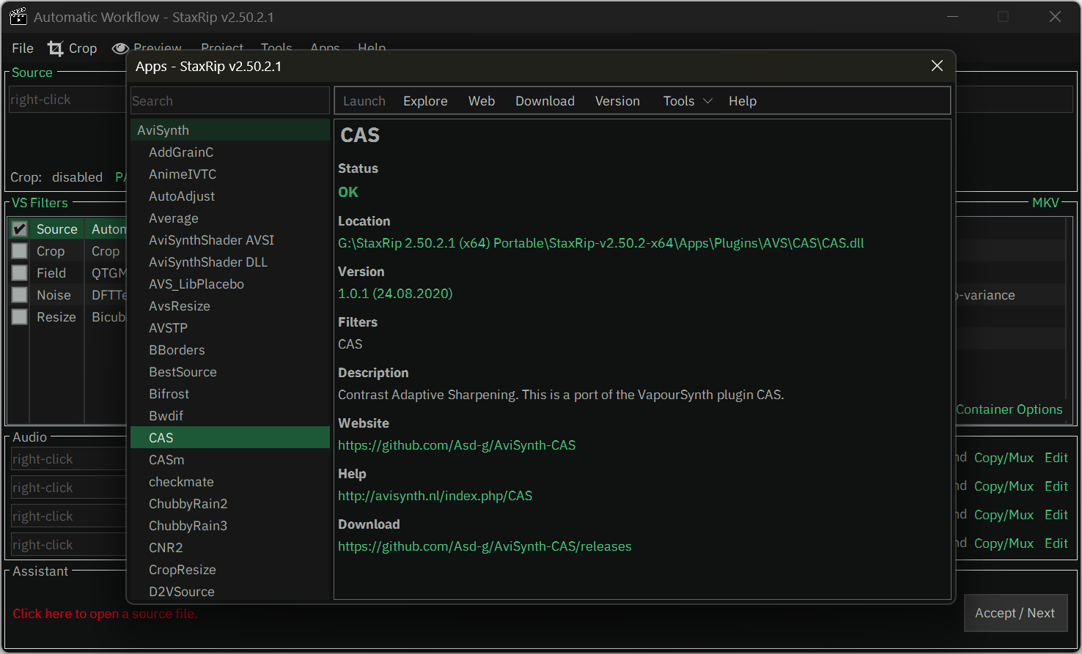Open the Download toolbar item

[x=545, y=101]
